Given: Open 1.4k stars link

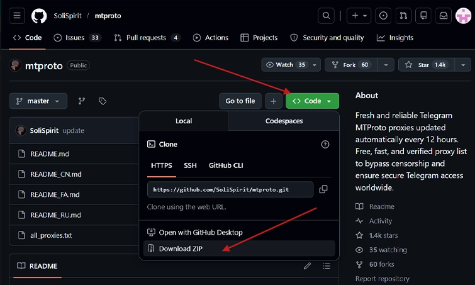Looking at the screenshot, I should 377,235.
